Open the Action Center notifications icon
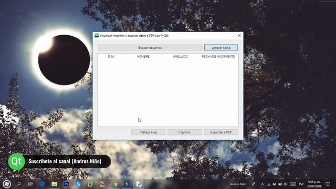Image resolution: width=336 pixels, height=189 pixels. pos(328,184)
